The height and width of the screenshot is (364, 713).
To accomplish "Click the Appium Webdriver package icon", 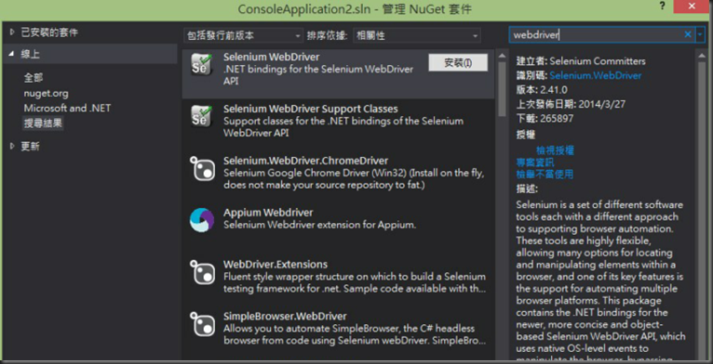I will point(201,220).
